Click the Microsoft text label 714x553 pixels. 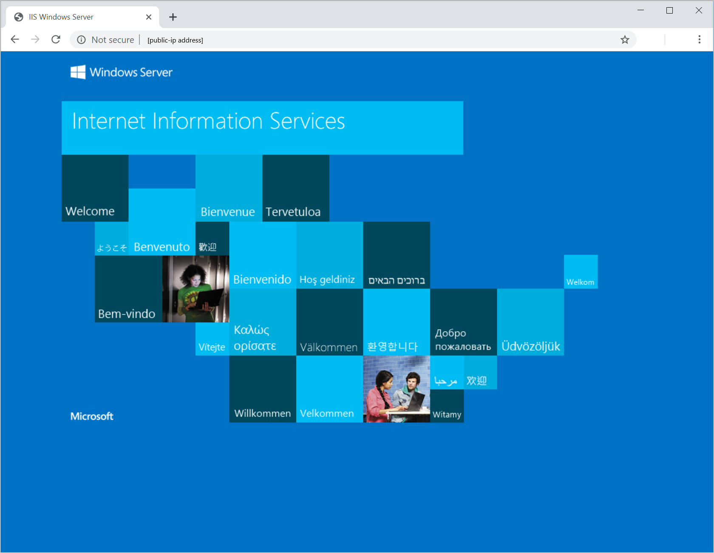pos(91,416)
